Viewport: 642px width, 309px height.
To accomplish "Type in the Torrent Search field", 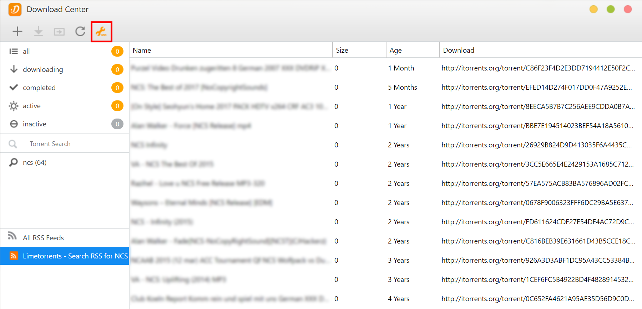I will tap(71, 144).
